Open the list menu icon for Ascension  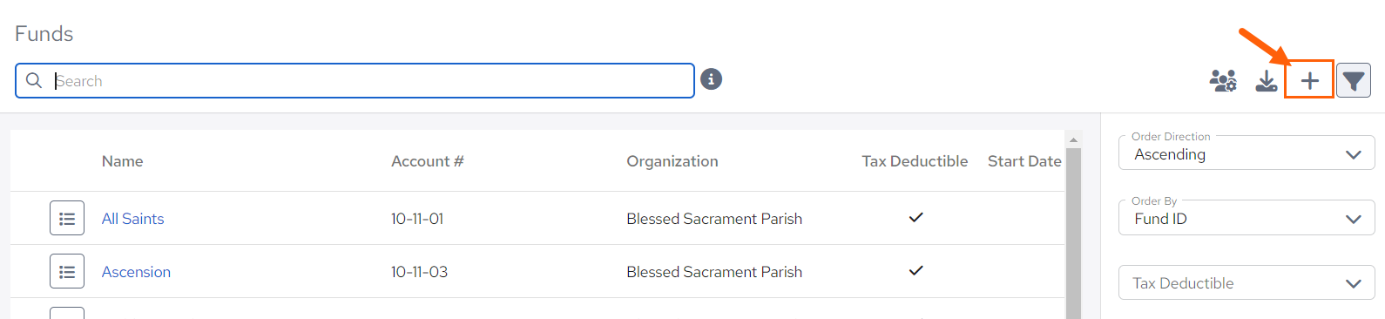[x=67, y=272]
